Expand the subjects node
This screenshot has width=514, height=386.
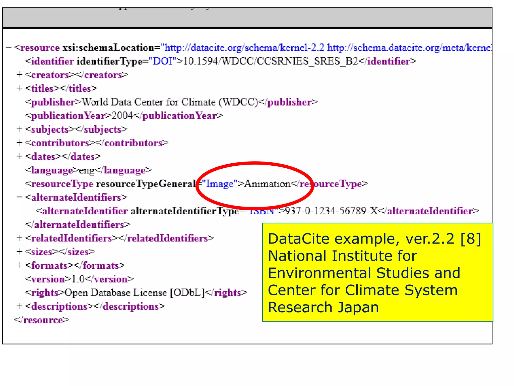point(20,129)
